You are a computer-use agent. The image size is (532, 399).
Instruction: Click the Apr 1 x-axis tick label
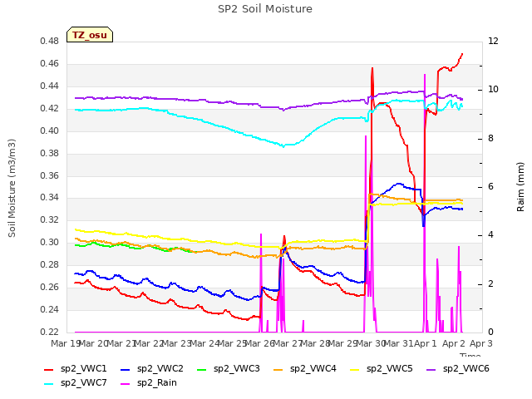[426, 343]
